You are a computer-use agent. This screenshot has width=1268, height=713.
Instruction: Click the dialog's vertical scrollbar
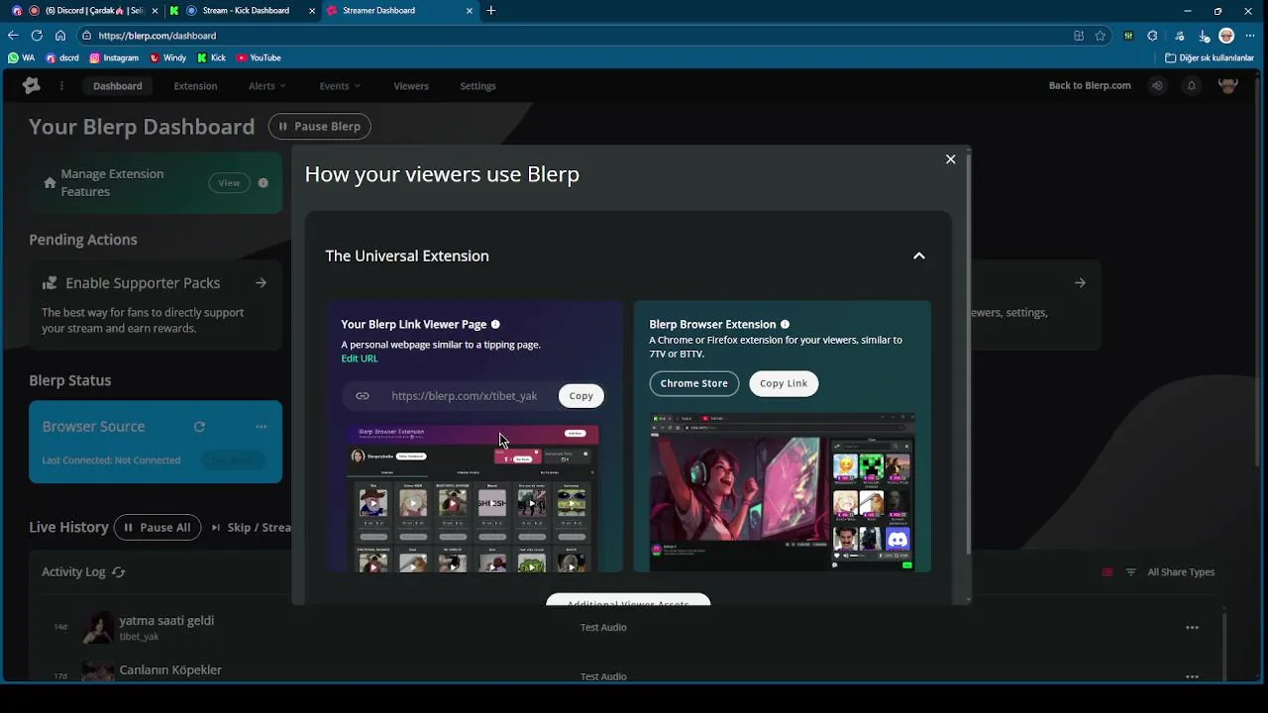pos(968,356)
